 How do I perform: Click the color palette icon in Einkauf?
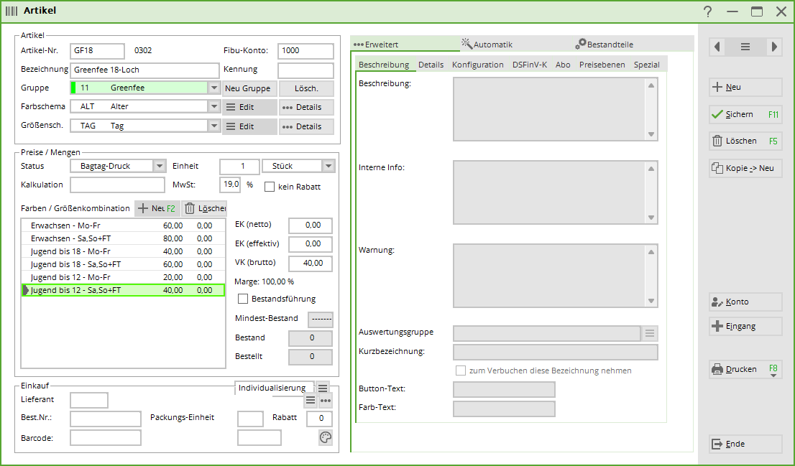[326, 437]
